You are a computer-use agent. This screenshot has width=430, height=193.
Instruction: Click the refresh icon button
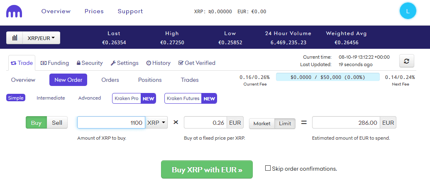click(406, 61)
